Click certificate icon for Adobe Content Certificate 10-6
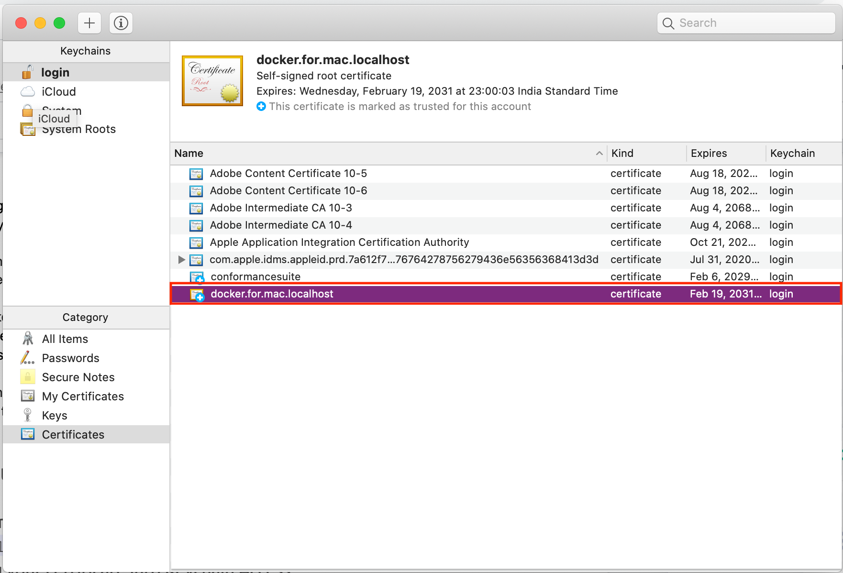The height and width of the screenshot is (573, 843). click(x=196, y=191)
